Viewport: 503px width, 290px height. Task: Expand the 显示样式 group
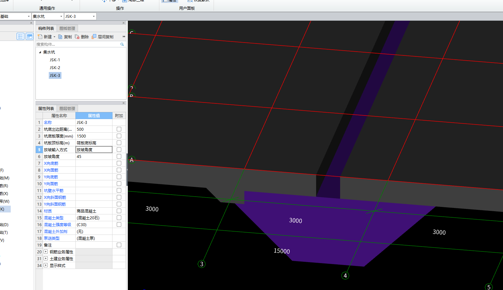pos(46,265)
